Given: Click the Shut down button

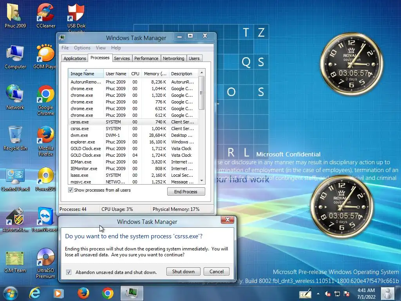Looking at the screenshot, I should (x=183, y=272).
